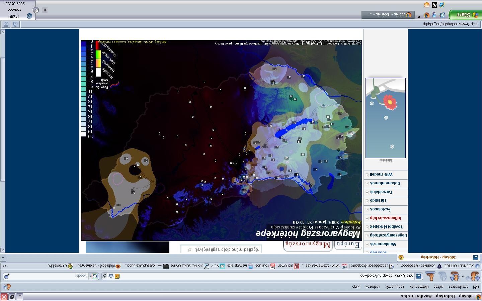Click the orange round quick launch icon
This screenshot has height=301, width=482.
point(426,5)
